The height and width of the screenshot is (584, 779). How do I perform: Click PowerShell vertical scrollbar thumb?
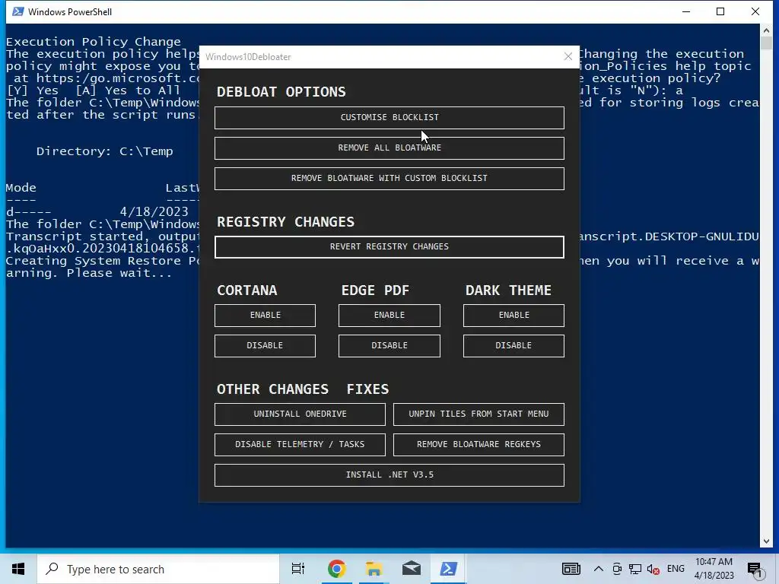click(765, 43)
